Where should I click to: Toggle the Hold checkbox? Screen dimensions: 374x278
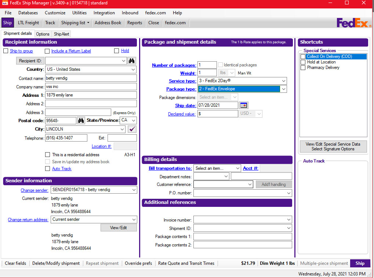click(x=117, y=51)
